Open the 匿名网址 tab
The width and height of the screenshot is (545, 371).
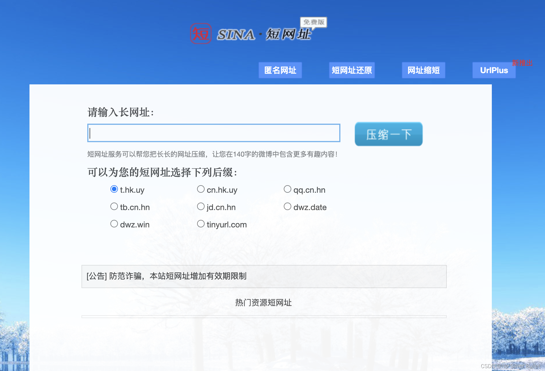280,70
